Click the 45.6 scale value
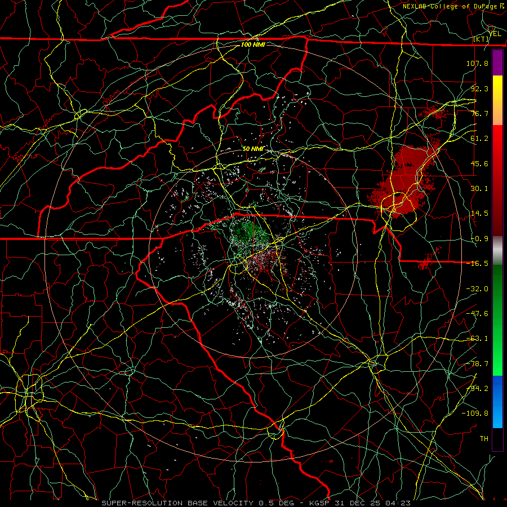507x507 pixels. tap(479, 163)
